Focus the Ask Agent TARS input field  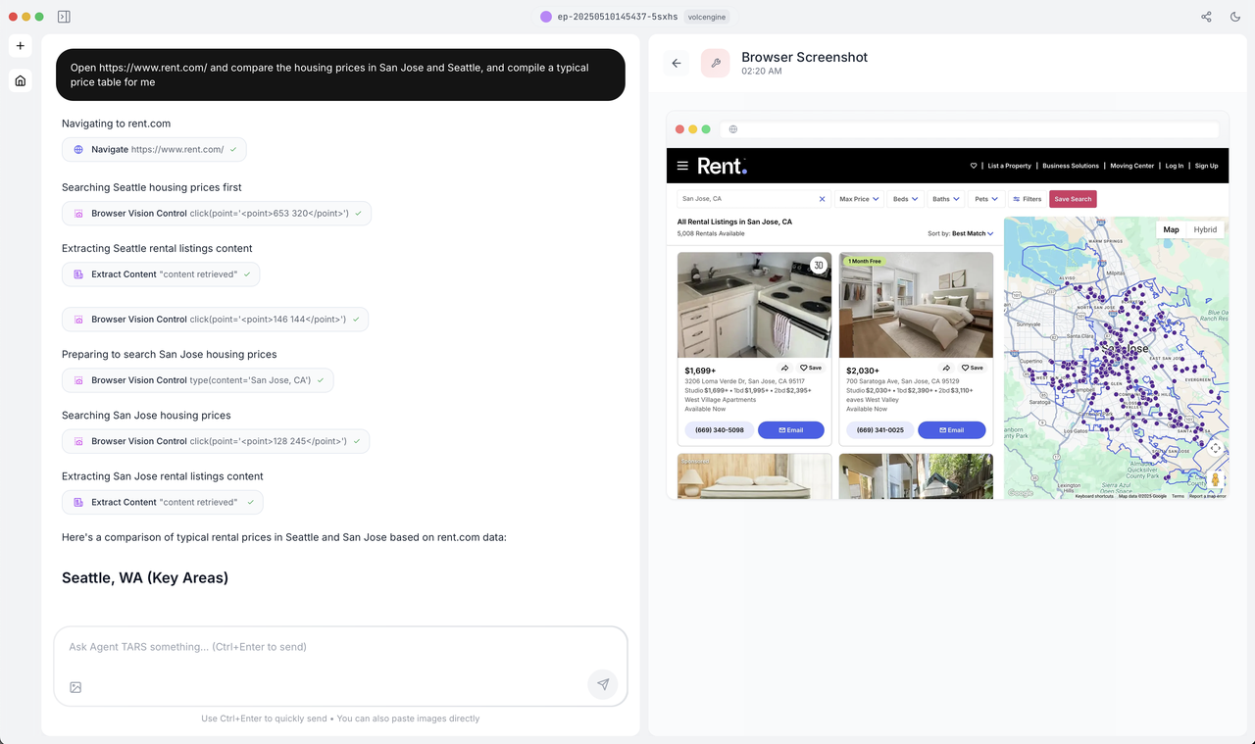pos(340,647)
